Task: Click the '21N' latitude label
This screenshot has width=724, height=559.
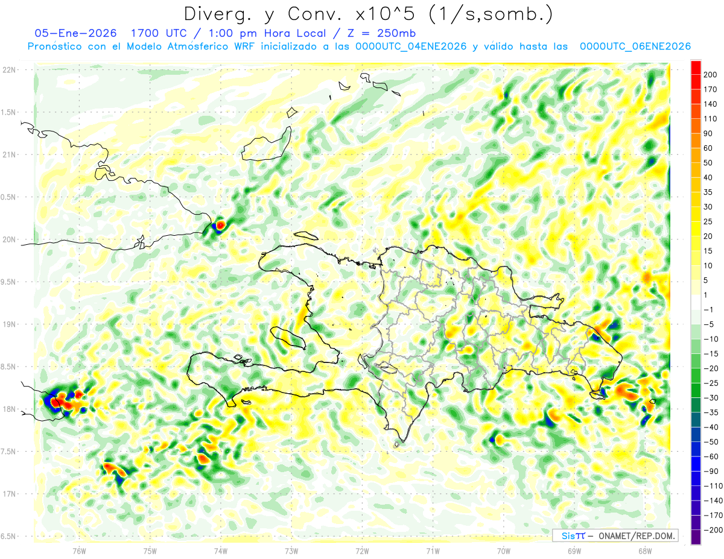Action: [9, 155]
